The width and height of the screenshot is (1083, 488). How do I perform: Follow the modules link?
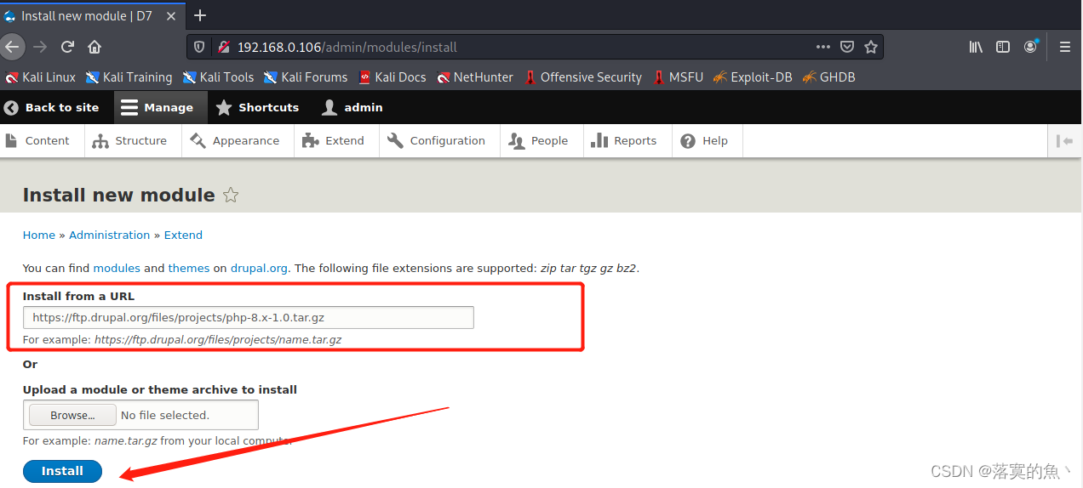pyautogui.click(x=117, y=268)
